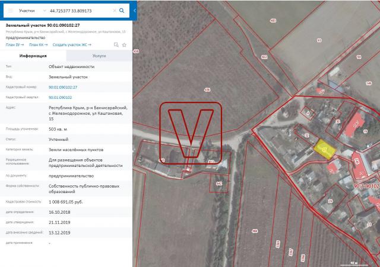Click parcel label 94 on the map
Screen dimensions: 380x267
click(359, 57)
